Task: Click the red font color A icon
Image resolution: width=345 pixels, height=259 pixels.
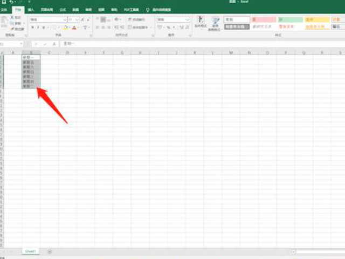Action: point(74,28)
